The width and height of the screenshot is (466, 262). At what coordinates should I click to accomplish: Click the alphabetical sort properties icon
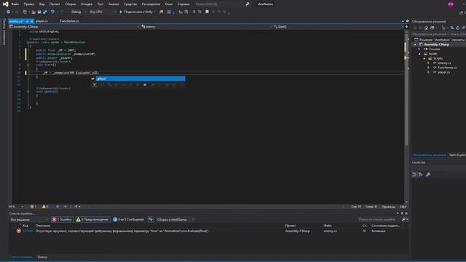(421, 175)
